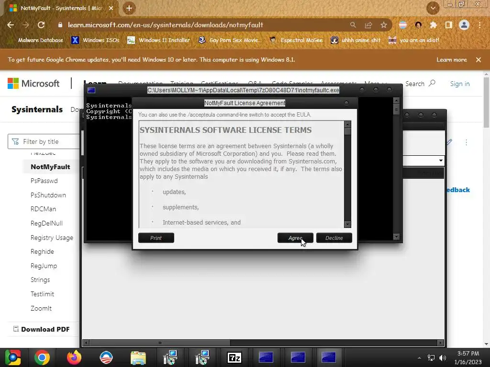Reload the NotMyFault page
This screenshot has width=490, height=367.
[x=41, y=25]
